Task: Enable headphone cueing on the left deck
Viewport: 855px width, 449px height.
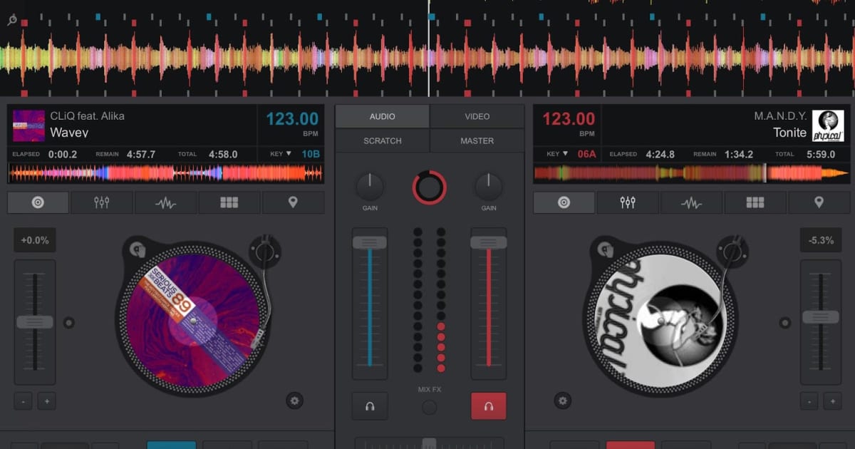Action: (x=369, y=406)
